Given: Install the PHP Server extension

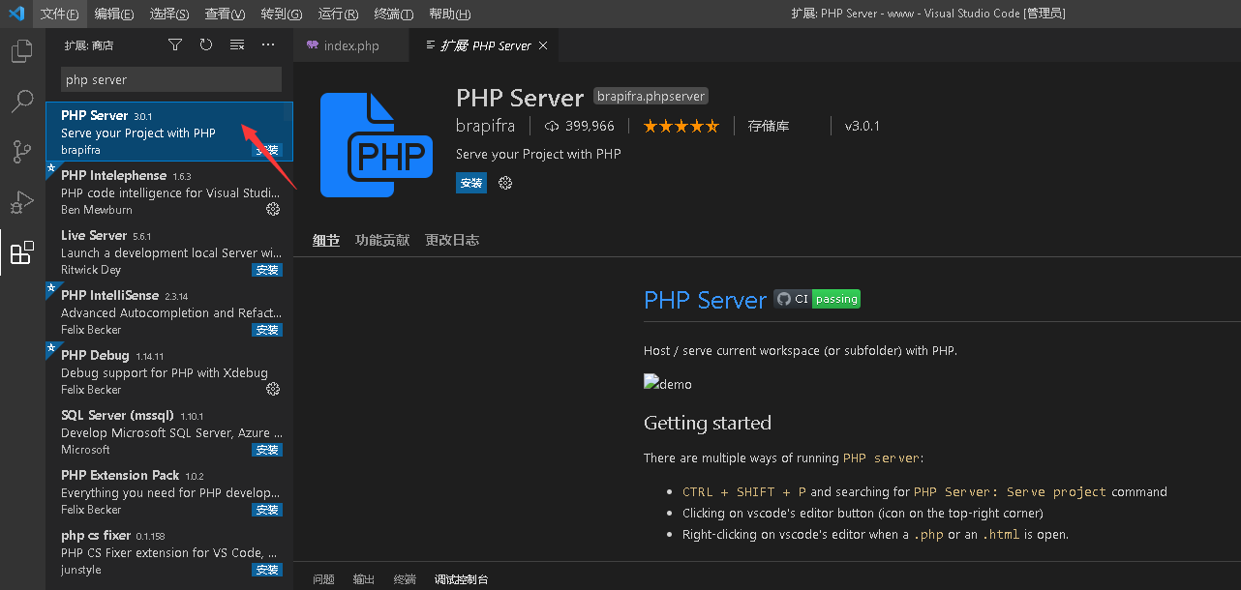Looking at the screenshot, I should tap(470, 182).
